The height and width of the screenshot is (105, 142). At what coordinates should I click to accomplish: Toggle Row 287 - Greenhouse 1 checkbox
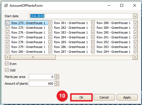[x=50, y=52]
